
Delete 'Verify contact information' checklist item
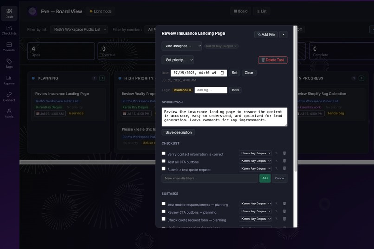coord(284,153)
